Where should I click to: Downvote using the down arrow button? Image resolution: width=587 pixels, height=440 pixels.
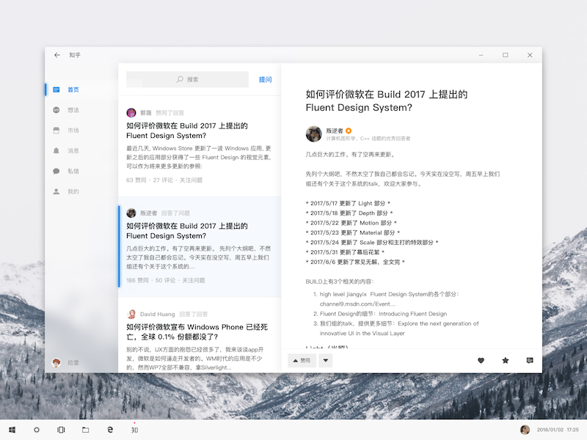pyautogui.click(x=326, y=361)
